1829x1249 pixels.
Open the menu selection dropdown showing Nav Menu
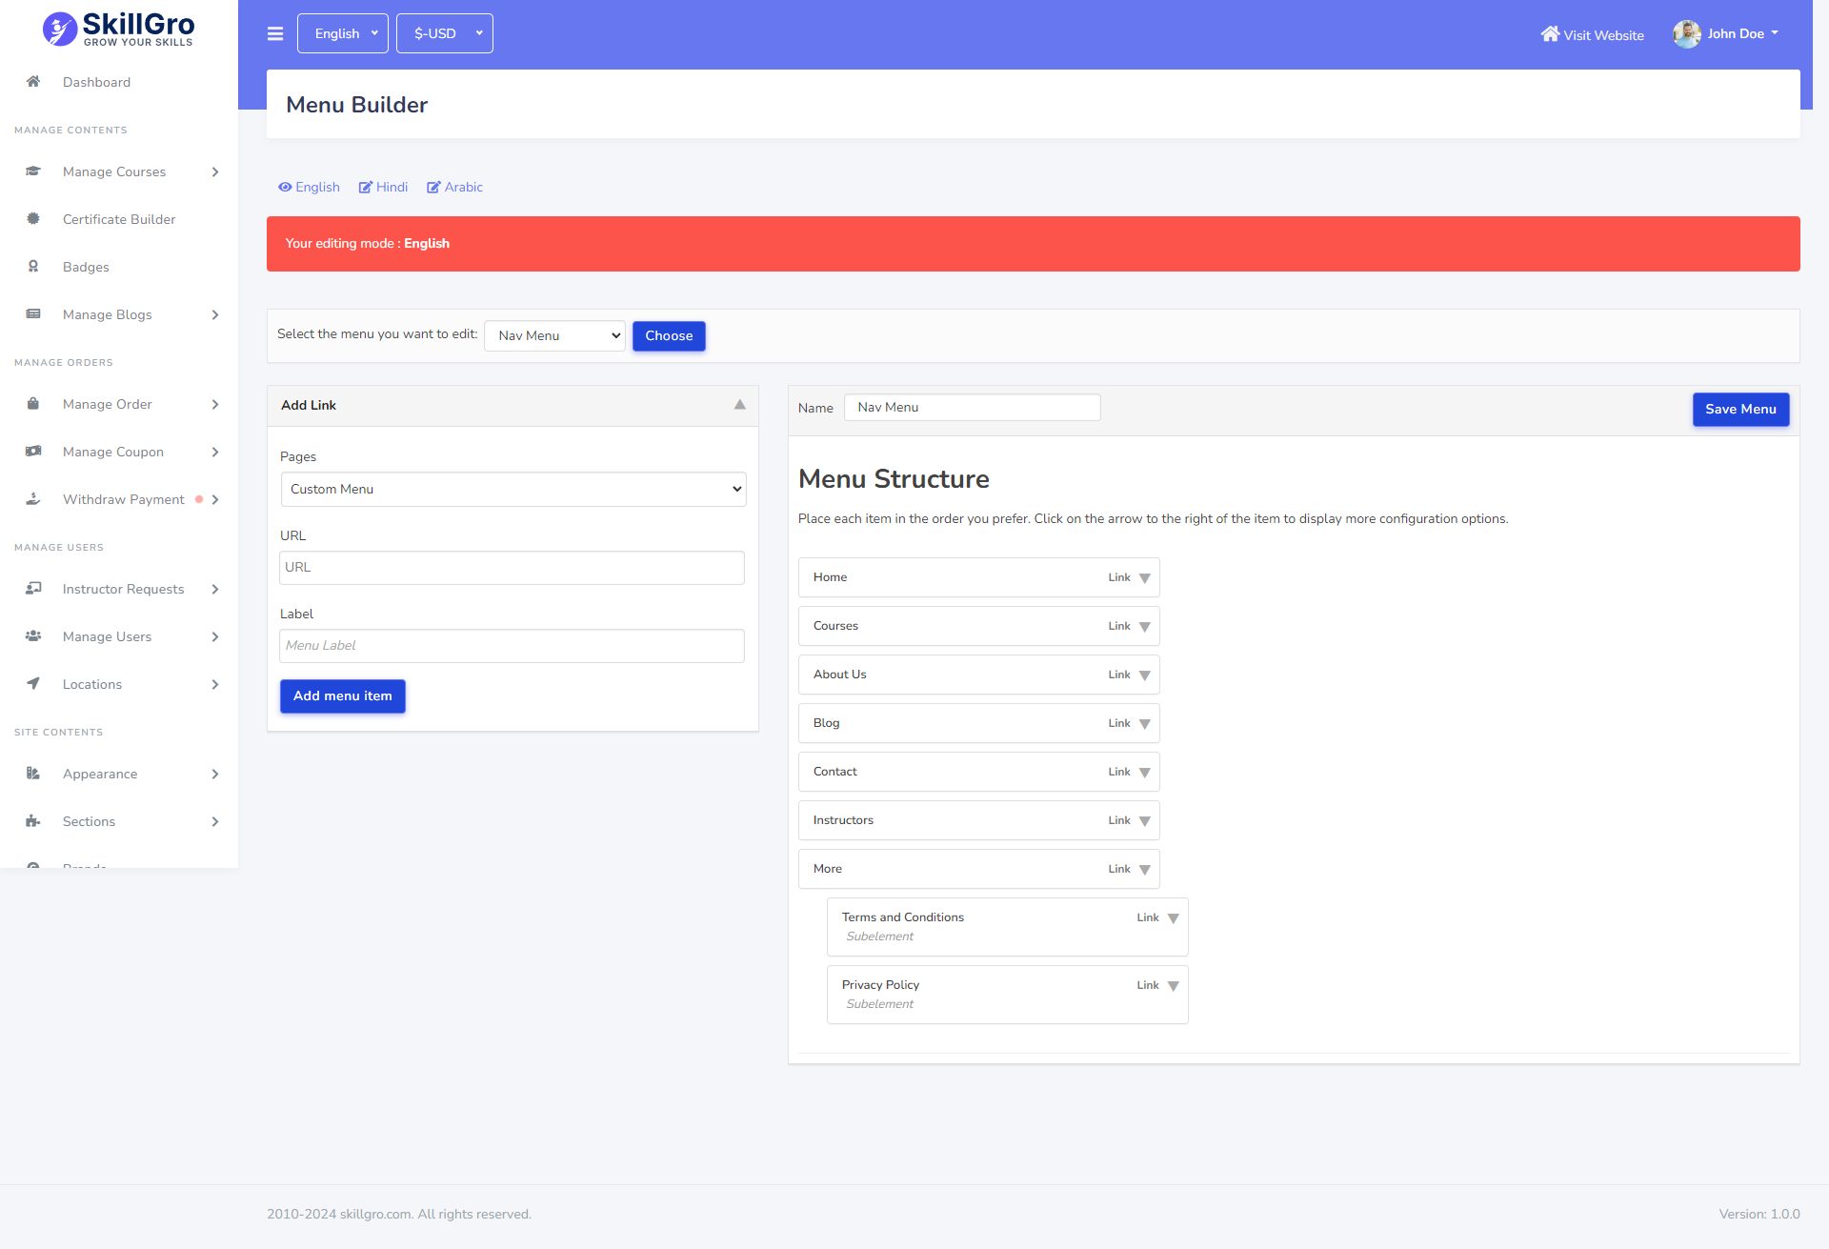(x=553, y=335)
